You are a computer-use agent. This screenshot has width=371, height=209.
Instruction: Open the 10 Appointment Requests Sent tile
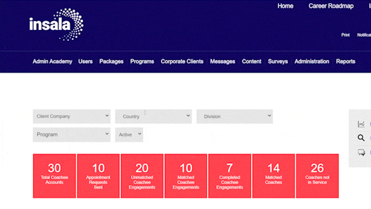click(98, 176)
